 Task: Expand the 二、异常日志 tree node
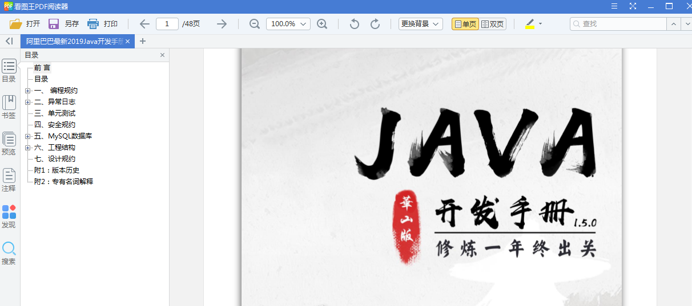[x=27, y=102]
